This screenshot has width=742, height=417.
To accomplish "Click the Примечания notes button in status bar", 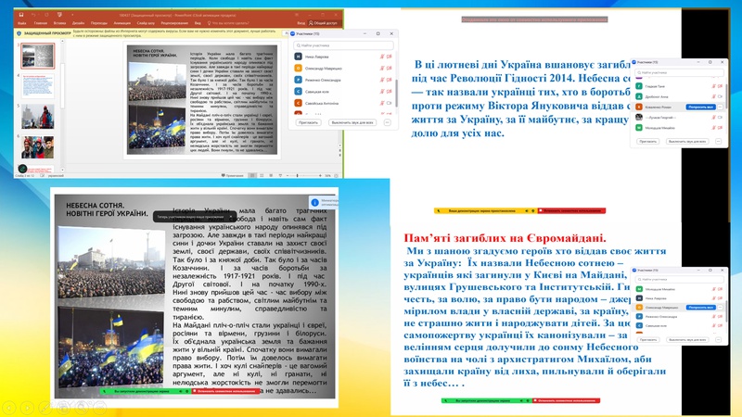I will [x=233, y=175].
